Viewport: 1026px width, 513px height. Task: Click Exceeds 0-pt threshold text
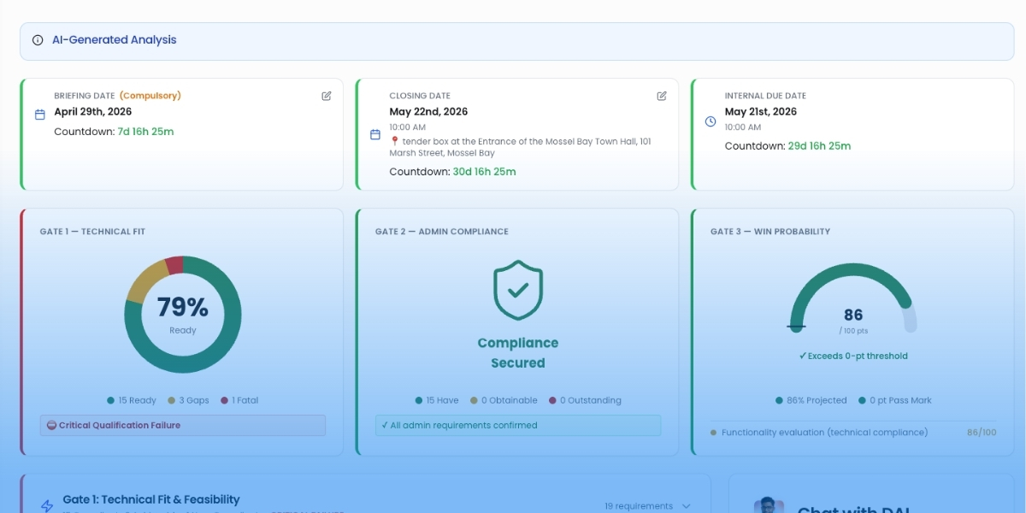(853, 356)
